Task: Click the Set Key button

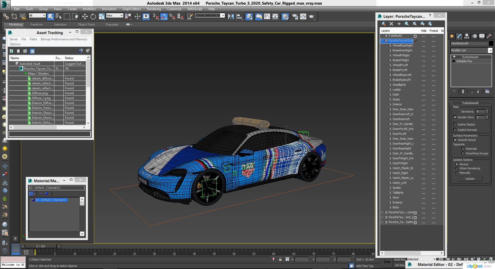Action: click(400, 265)
